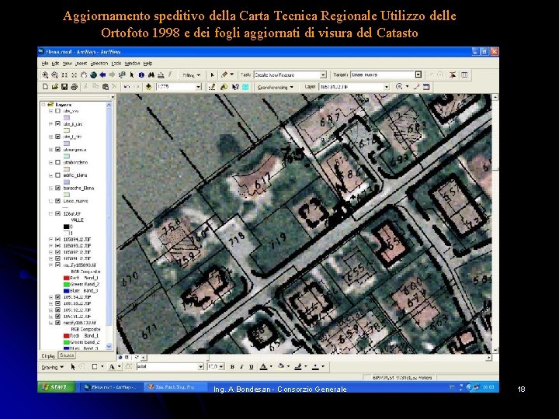
Task: Select the Zoom In tool
Action: click(x=45, y=74)
